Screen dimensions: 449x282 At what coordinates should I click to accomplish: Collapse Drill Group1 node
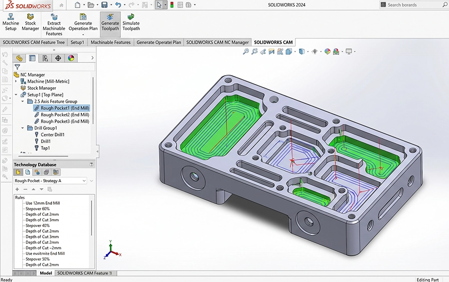[x=23, y=128]
